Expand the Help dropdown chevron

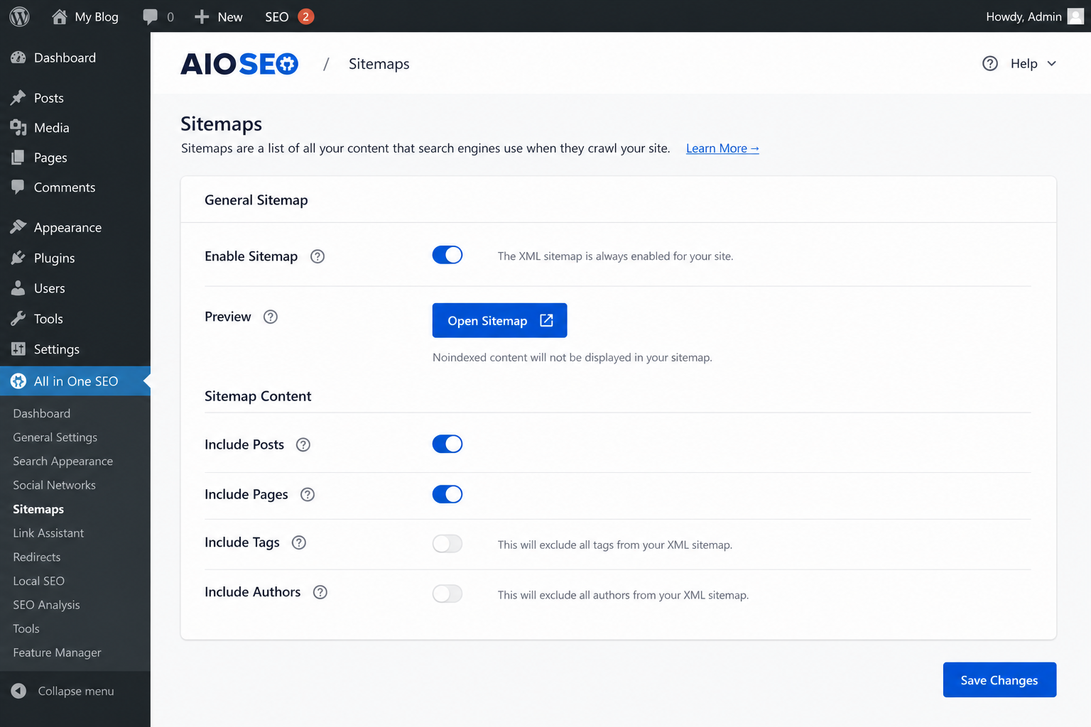(x=1052, y=63)
